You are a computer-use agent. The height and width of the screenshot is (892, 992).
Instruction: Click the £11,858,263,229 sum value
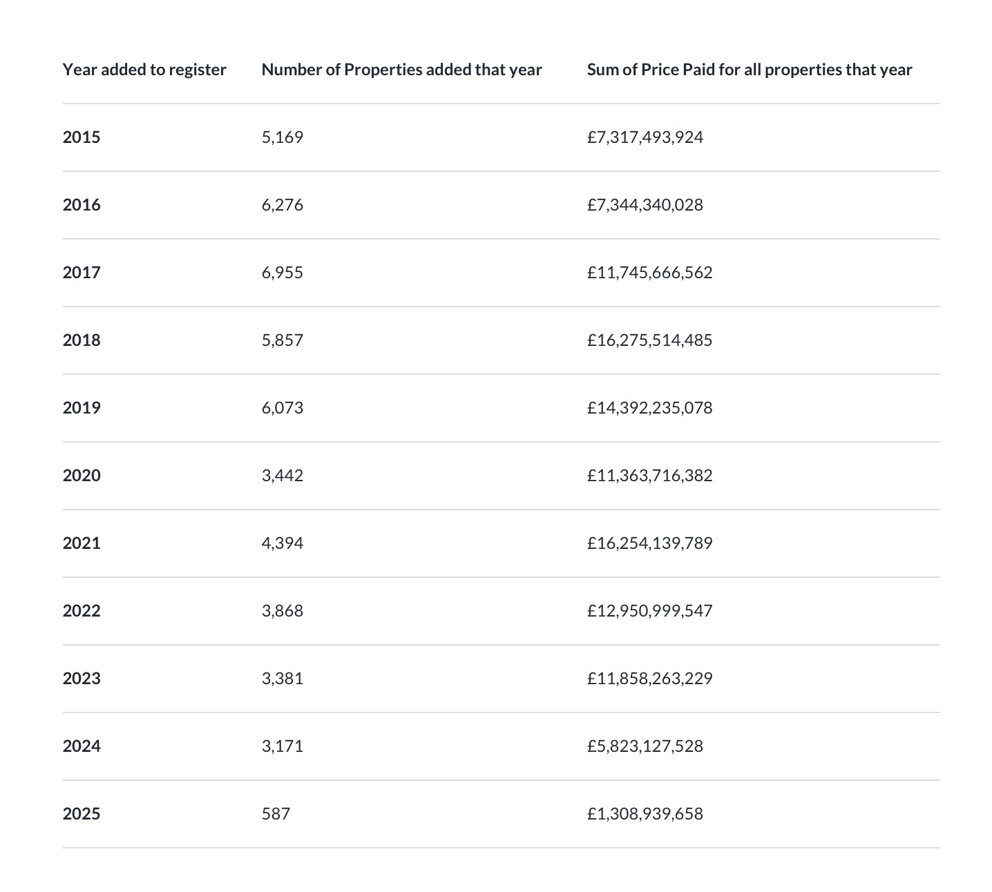[649, 679]
